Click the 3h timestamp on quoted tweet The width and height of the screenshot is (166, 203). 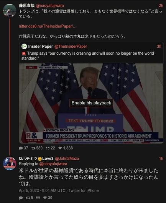(x=159, y=46)
